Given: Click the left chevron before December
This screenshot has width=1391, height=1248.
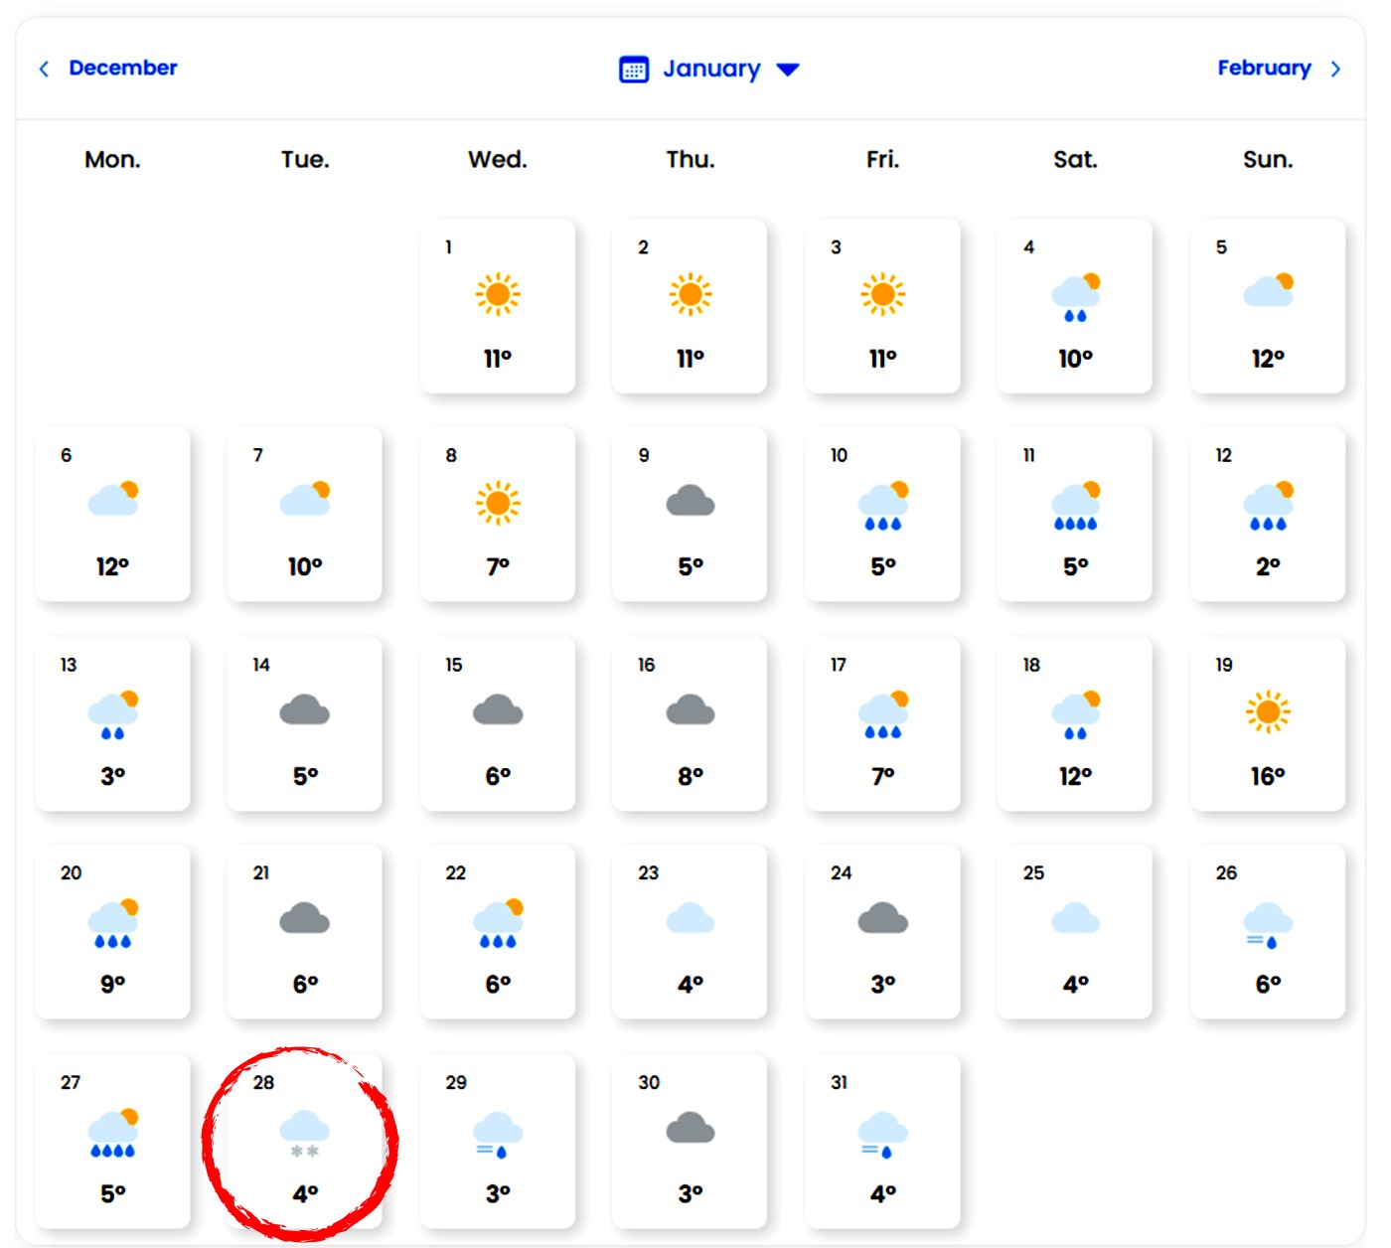Looking at the screenshot, I should click(44, 69).
